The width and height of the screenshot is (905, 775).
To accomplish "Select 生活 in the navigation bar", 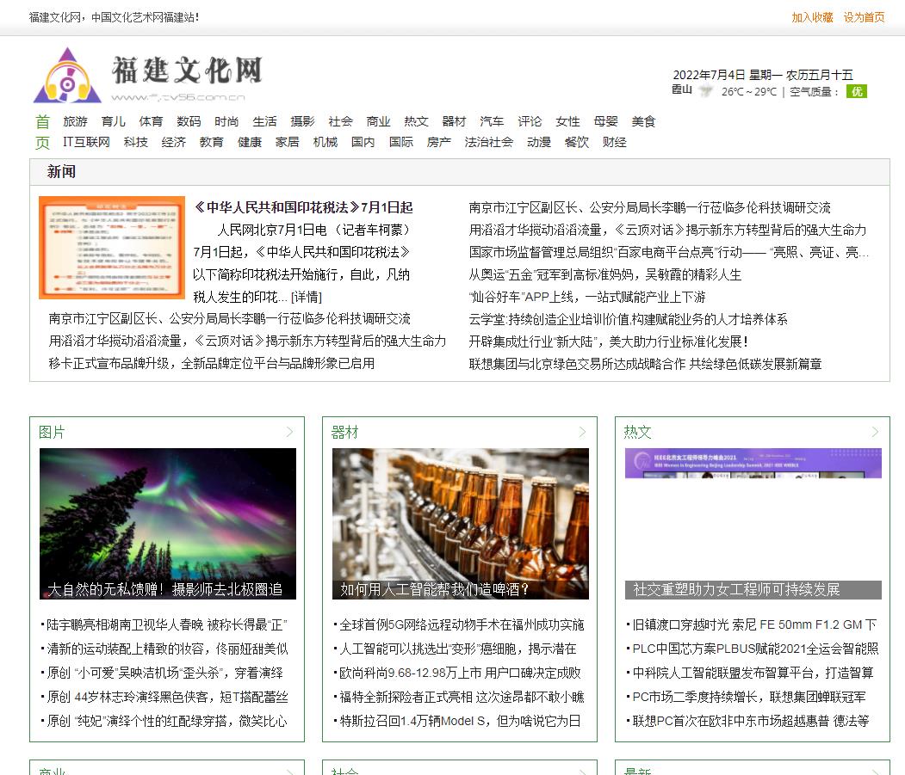I will pyautogui.click(x=264, y=121).
